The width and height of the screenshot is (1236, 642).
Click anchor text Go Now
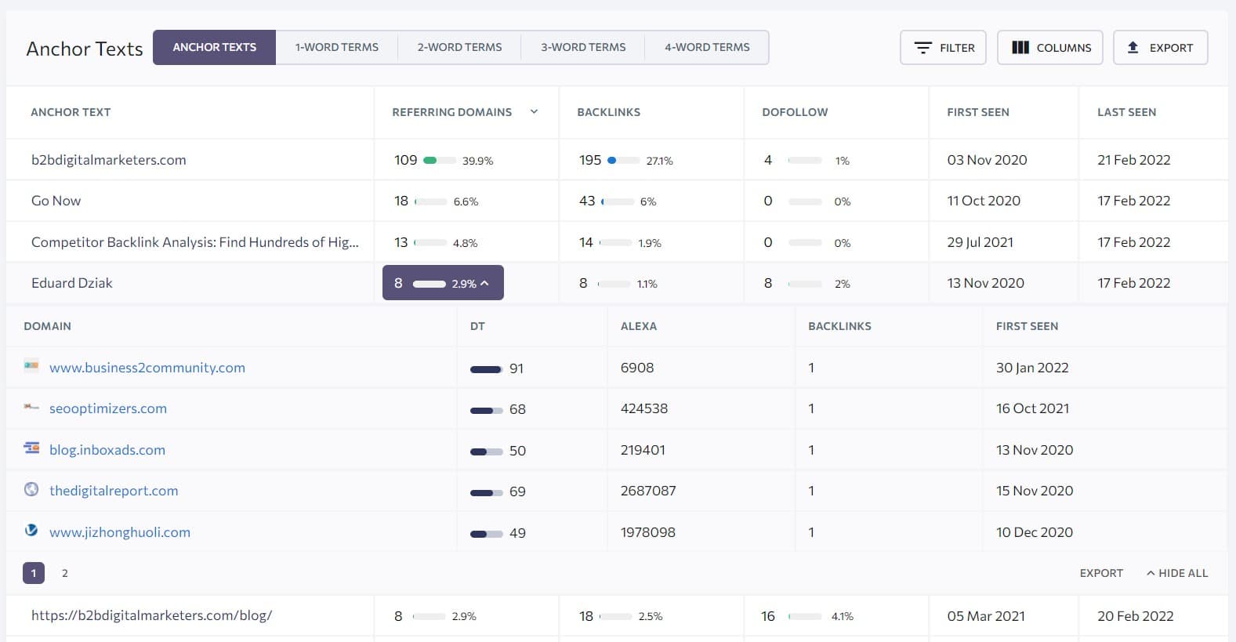pyautogui.click(x=56, y=201)
